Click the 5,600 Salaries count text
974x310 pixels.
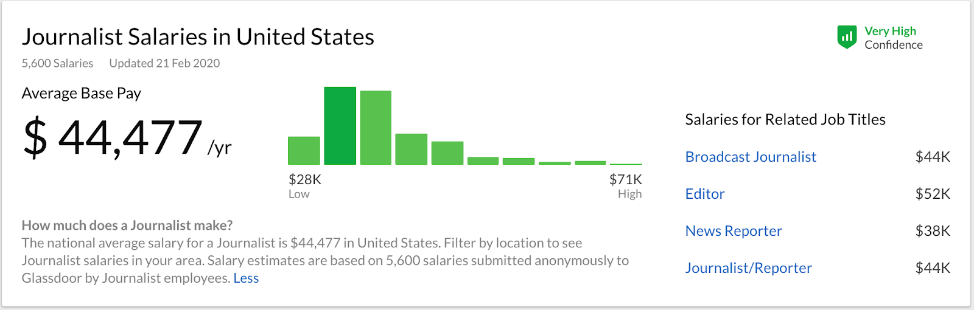[57, 63]
